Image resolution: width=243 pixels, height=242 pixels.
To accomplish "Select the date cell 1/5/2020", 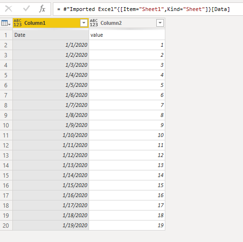I will click(51, 85).
